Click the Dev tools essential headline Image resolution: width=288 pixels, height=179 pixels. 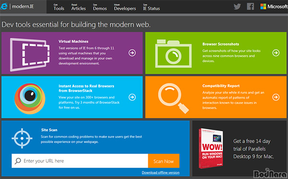pos(76,25)
